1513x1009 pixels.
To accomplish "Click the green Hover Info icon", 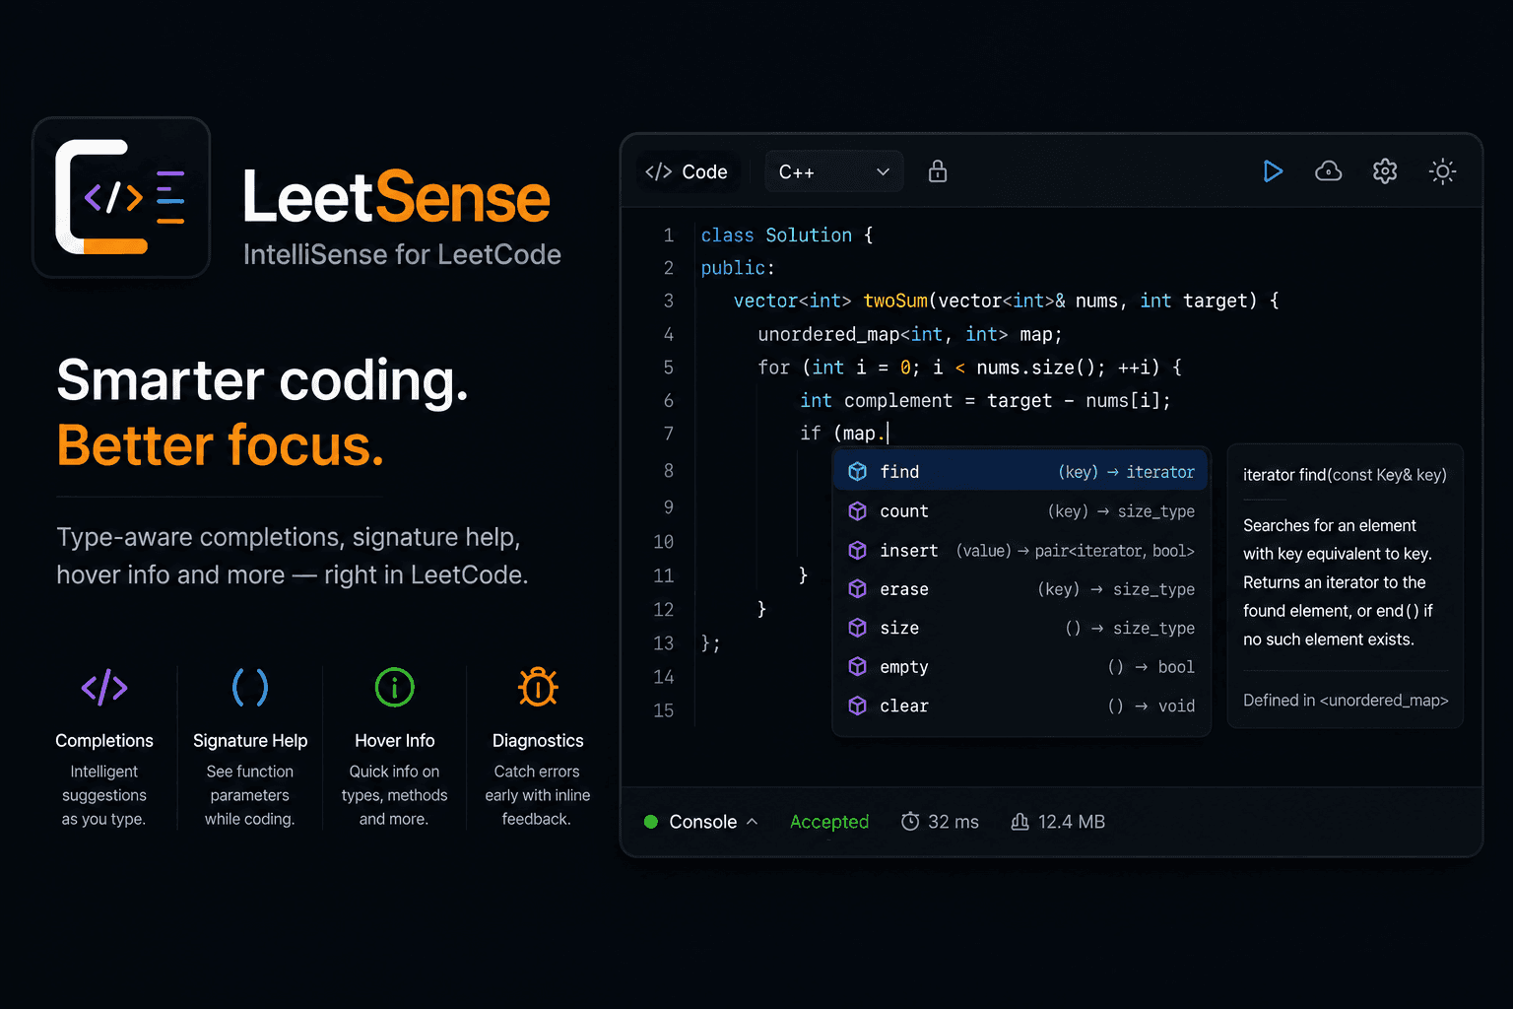I will (395, 687).
